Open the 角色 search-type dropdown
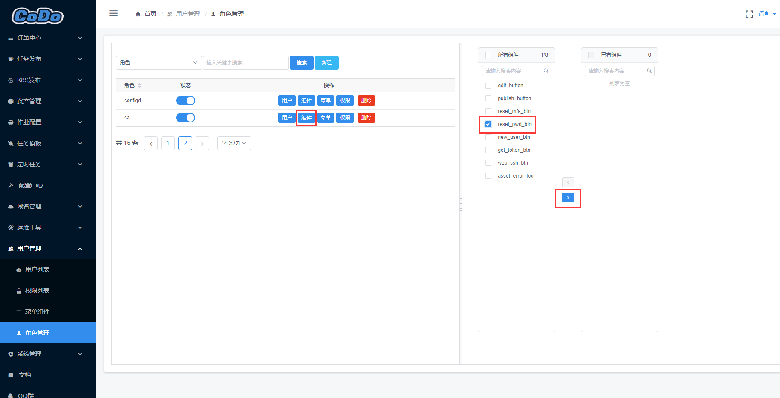This screenshot has height=398, width=780. (159, 63)
